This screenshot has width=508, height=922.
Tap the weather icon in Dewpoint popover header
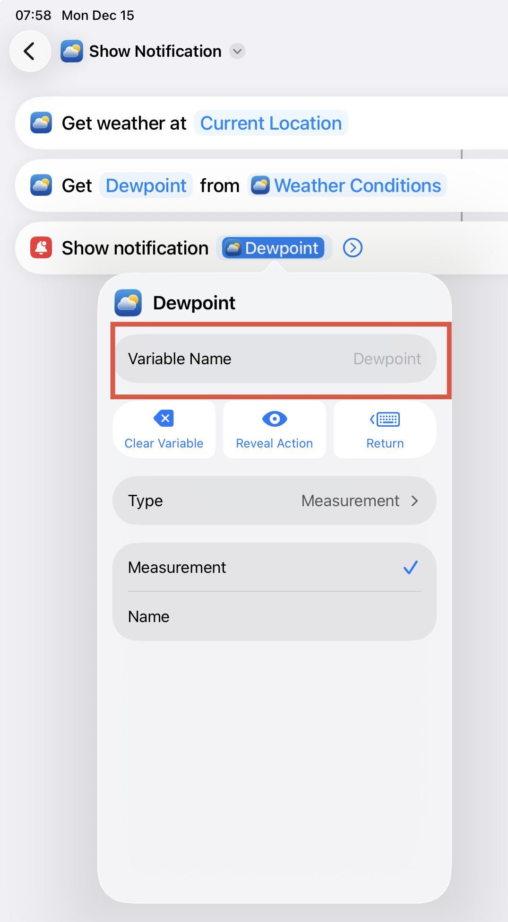pos(128,303)
